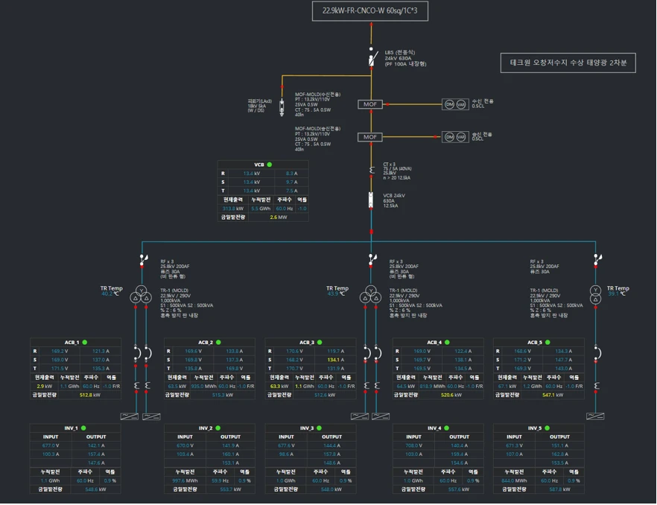The image size is (657, 505).
Task: Select the right branch fuse switch symbol
Action: [597, 260]
